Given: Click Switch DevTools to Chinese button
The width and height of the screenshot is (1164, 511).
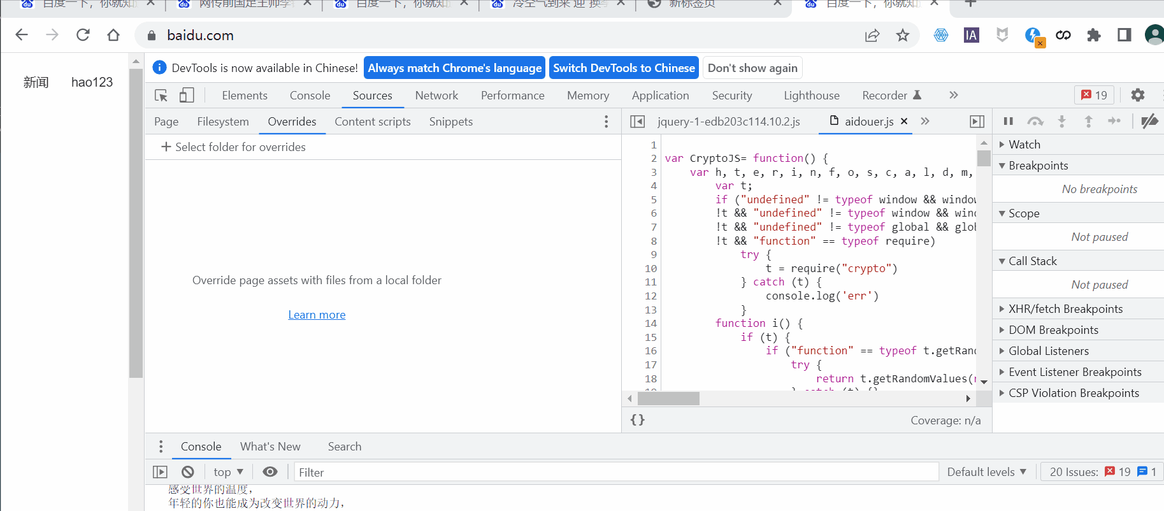Looking at the screenshot, I should click(x=624, y=68).
